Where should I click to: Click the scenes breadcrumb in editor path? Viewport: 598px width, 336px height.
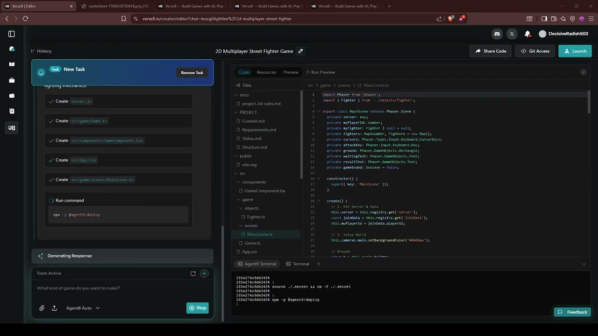[x=344, y=85]
